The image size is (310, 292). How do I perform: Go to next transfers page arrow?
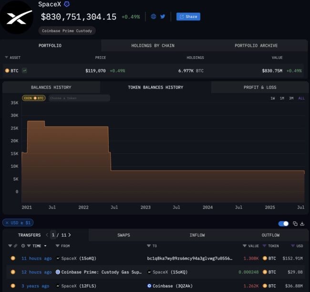70,235
